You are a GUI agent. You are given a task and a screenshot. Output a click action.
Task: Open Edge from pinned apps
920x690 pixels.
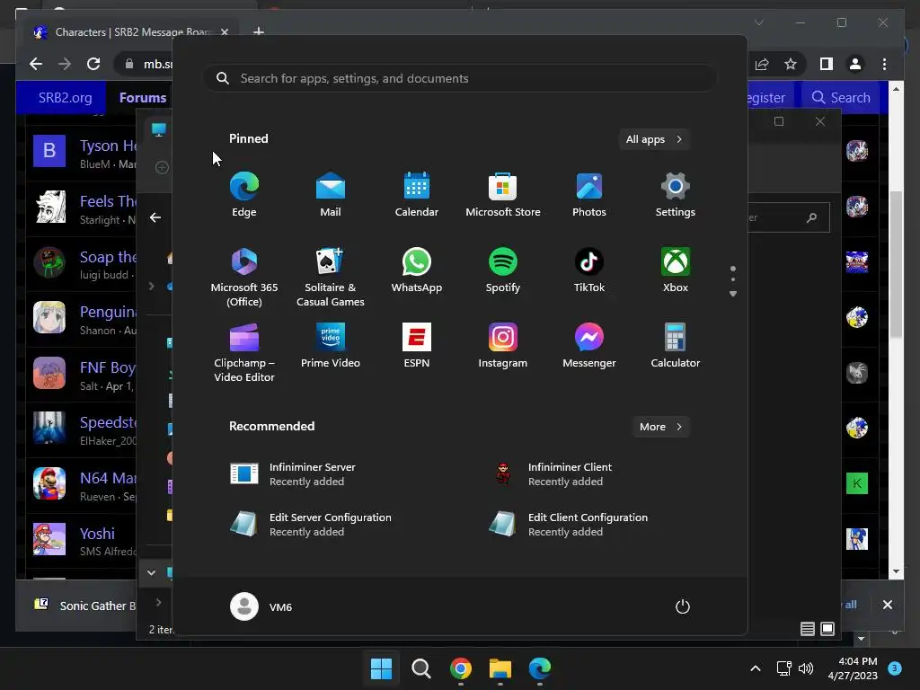(244, 195)
